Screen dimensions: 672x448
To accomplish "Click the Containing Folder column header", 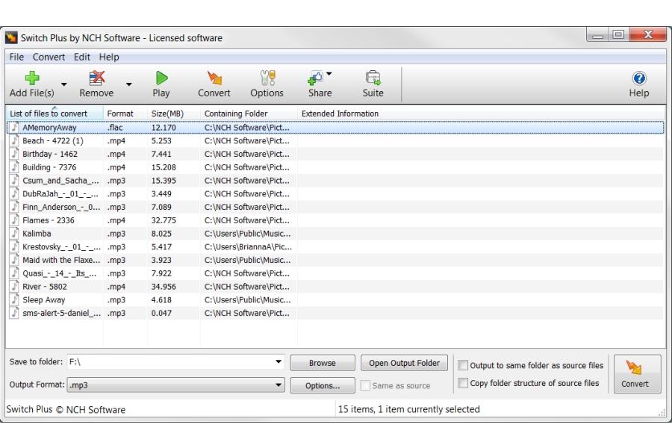I will click(x=249, y=113).
